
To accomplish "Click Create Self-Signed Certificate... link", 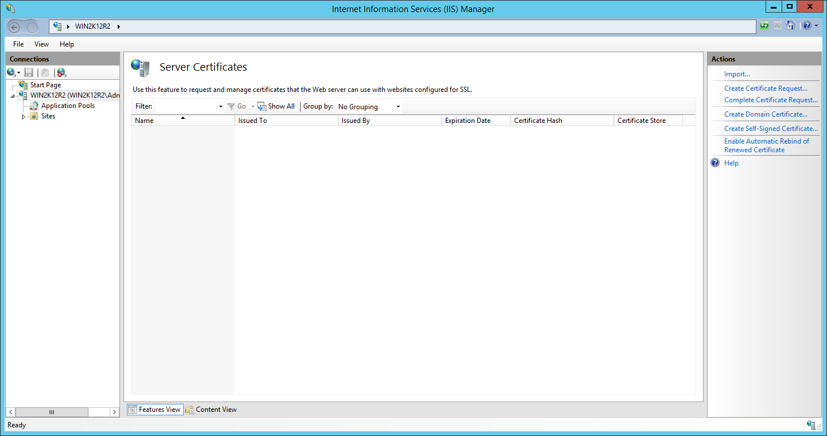I will pos(771,129).
